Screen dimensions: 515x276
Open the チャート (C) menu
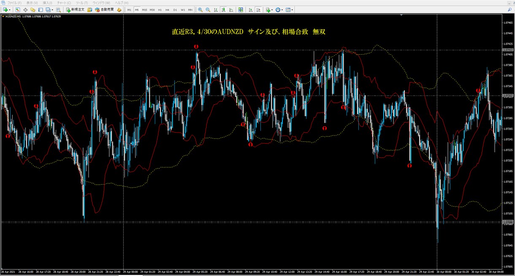point(64,3)
